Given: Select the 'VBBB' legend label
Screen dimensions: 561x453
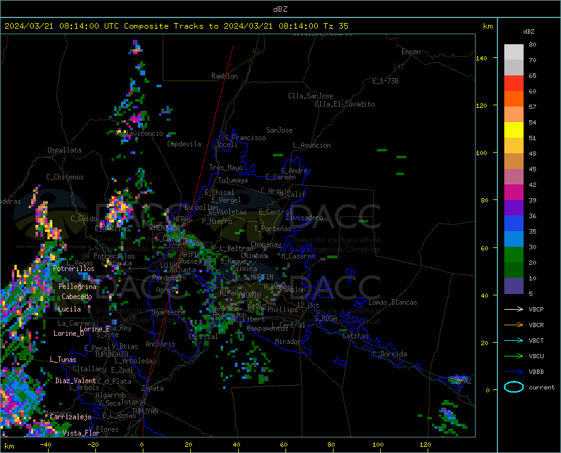Looking at the screenshot, I should tap(536, 372).
